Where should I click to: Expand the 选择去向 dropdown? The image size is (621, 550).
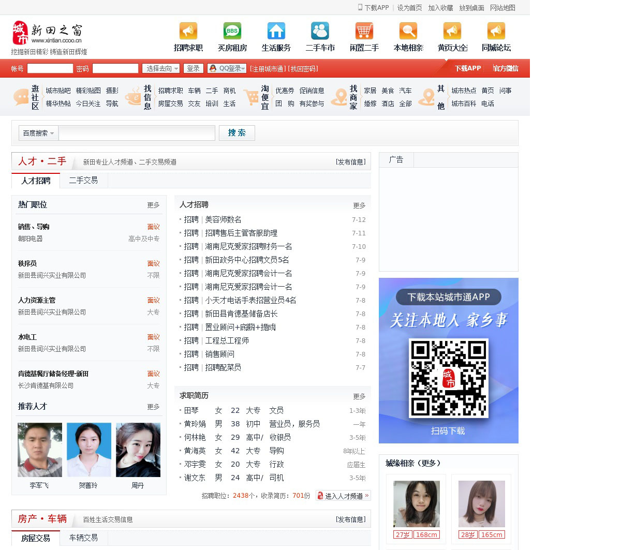click(161, 68)
